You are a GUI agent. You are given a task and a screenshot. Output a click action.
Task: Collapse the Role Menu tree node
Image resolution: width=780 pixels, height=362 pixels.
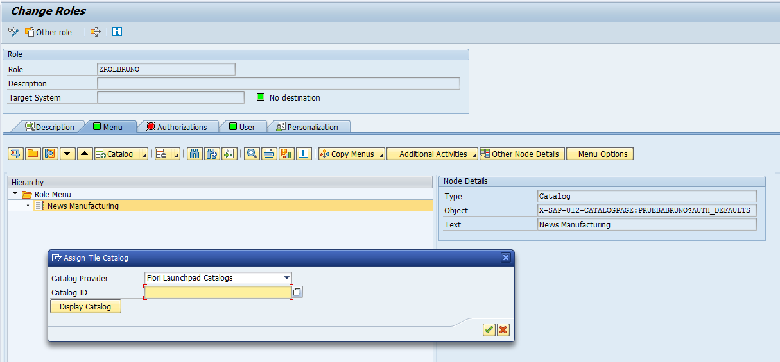point(15,194)
